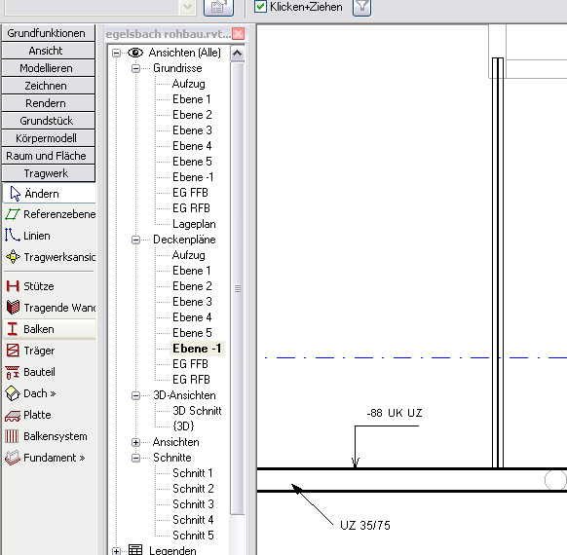Click the Linien drawing tool

49,236
